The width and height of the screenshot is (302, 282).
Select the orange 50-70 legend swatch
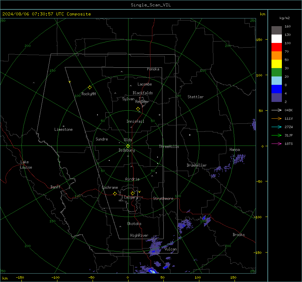(276, 56)
